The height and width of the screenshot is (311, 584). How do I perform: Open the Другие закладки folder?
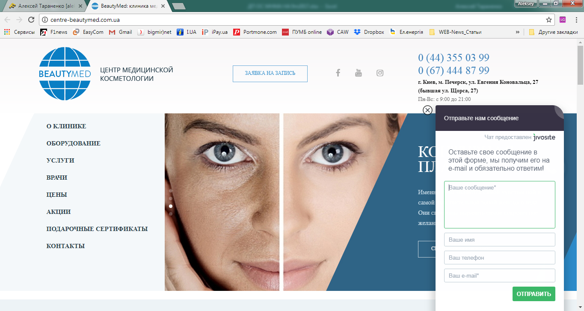(x=553, y=32)
